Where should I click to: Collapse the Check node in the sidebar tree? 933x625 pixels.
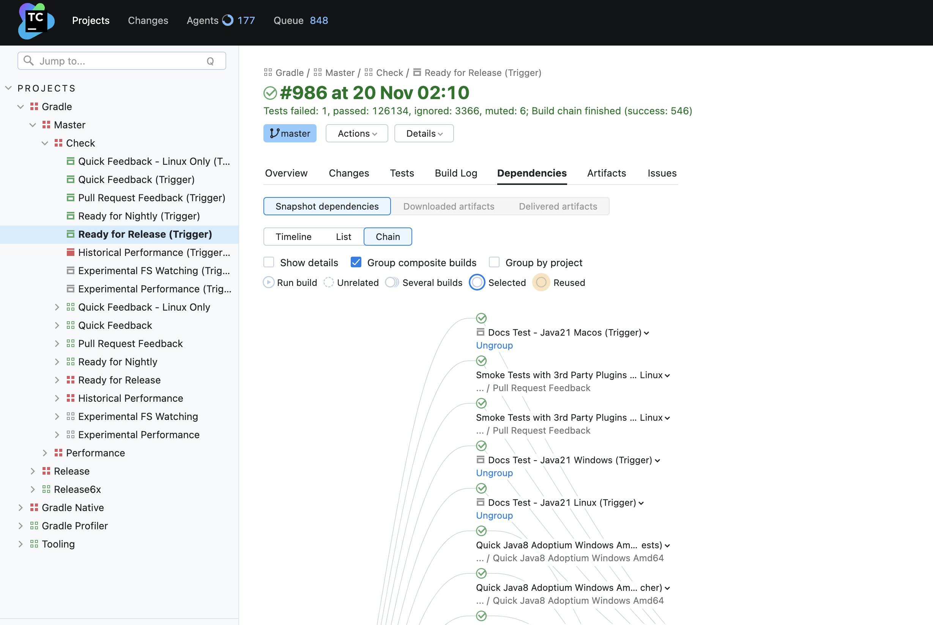[x=45, y=143]
